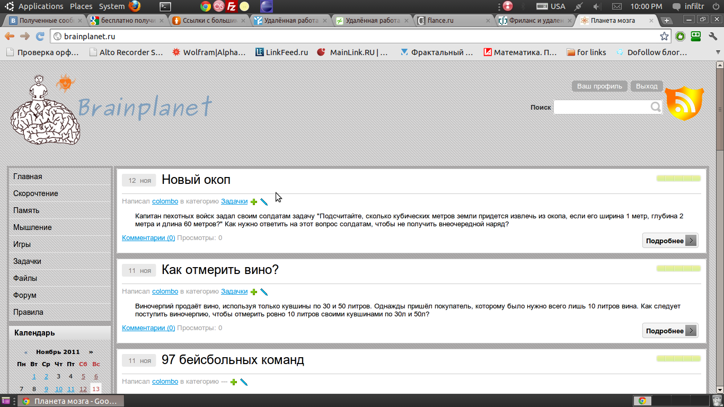Click the green plus icon on Новый окоп post
Screen dimensions: 724x407
pos(254,202)
